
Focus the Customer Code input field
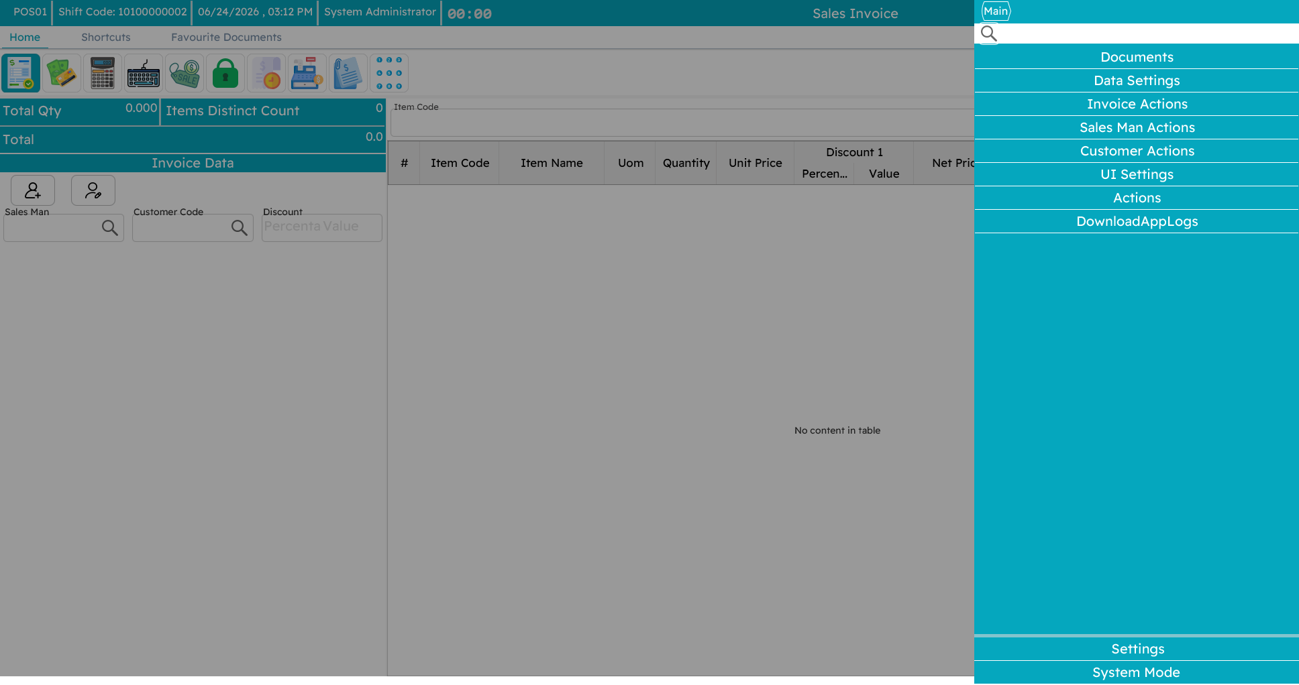[x=193, y=228]
